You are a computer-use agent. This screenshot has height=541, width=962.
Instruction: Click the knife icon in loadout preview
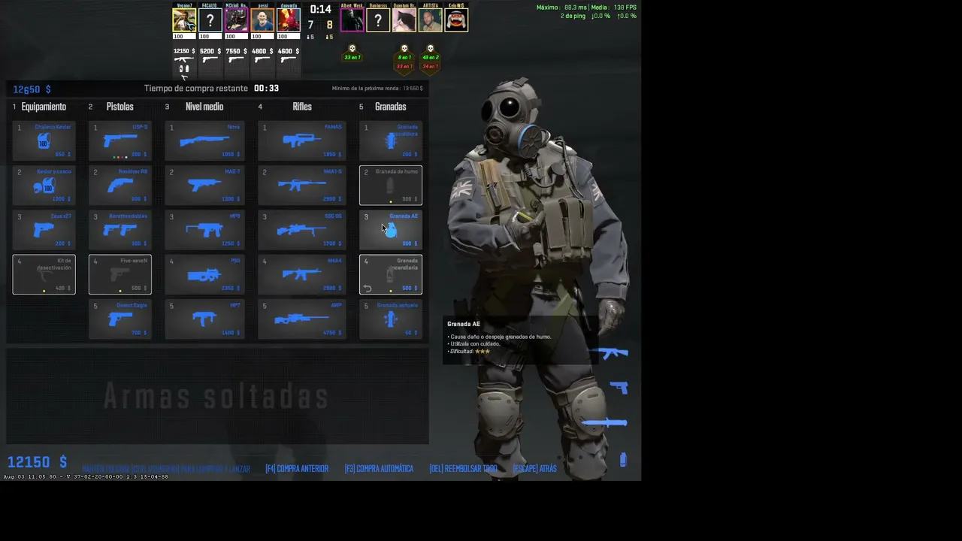[604, 423]
